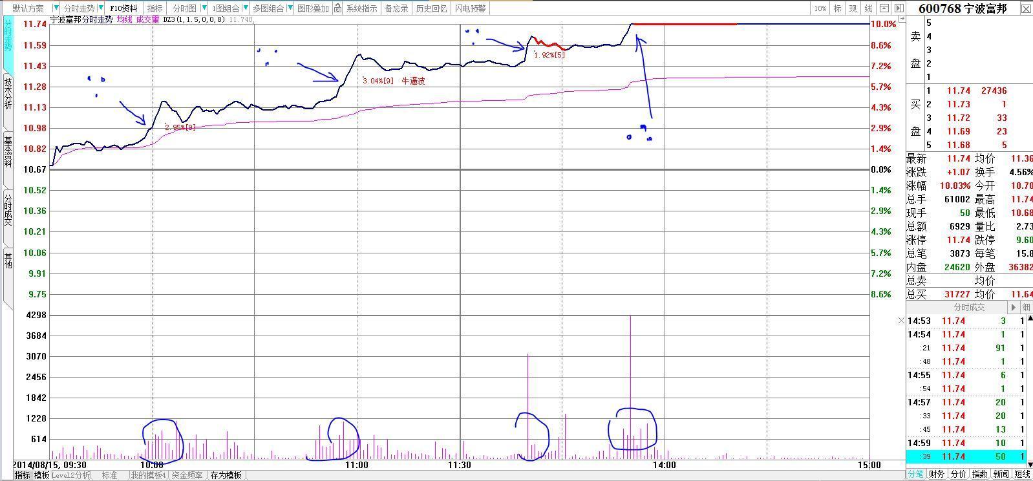The width and height of the screenshot is (1033, 481).
Task: Click the lock icon beside 图形叠加
Action: tap(337, 8)
